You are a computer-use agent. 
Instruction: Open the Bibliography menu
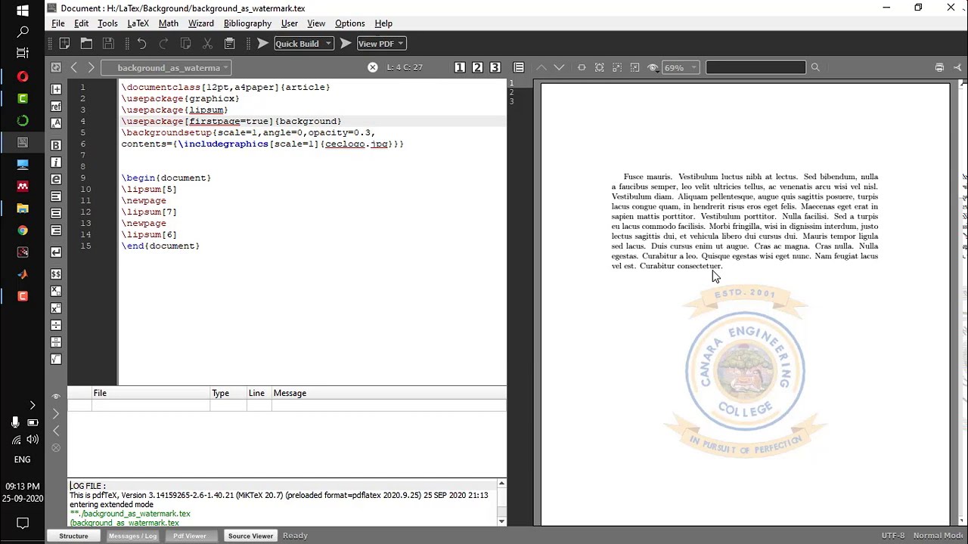pos(247,23)
